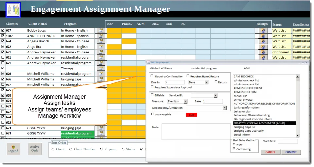Toggle the Active Only button

tap(35, 149)
